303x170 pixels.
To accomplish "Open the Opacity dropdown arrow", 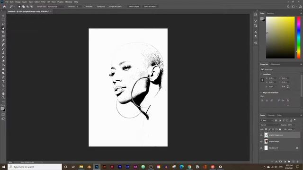I will tap(294, 125).
